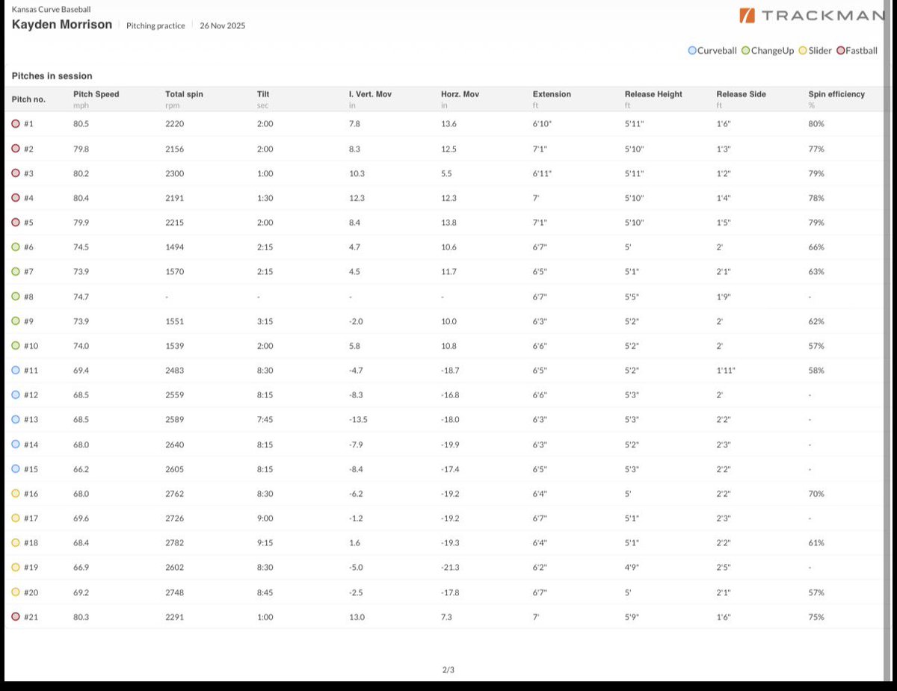Click the yellow marker beside pitch #20
897x691 pixels.
(x=16, y=592)
